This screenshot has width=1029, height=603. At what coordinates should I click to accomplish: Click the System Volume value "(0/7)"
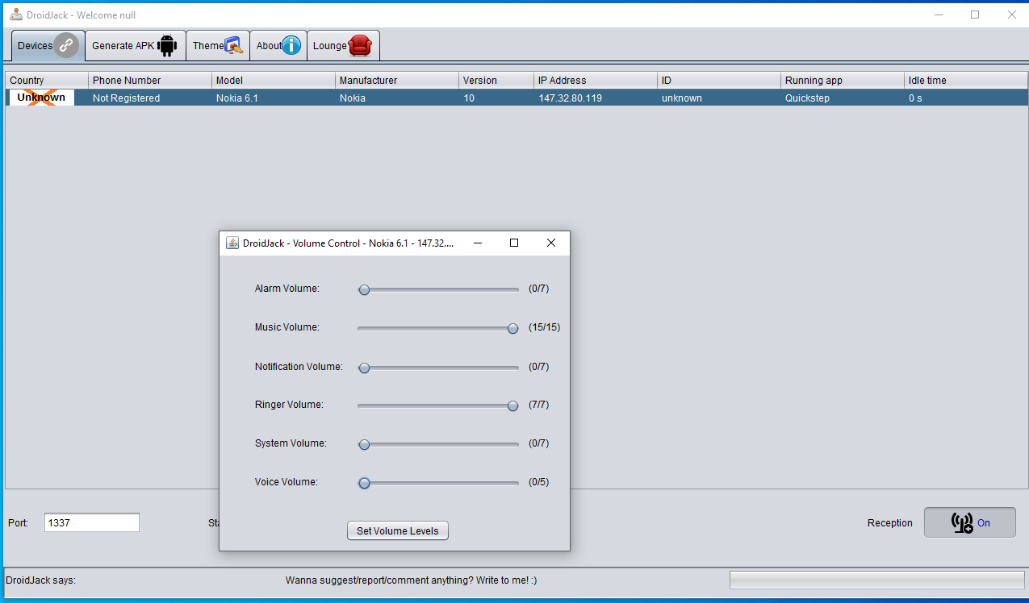tap(539, 443)
